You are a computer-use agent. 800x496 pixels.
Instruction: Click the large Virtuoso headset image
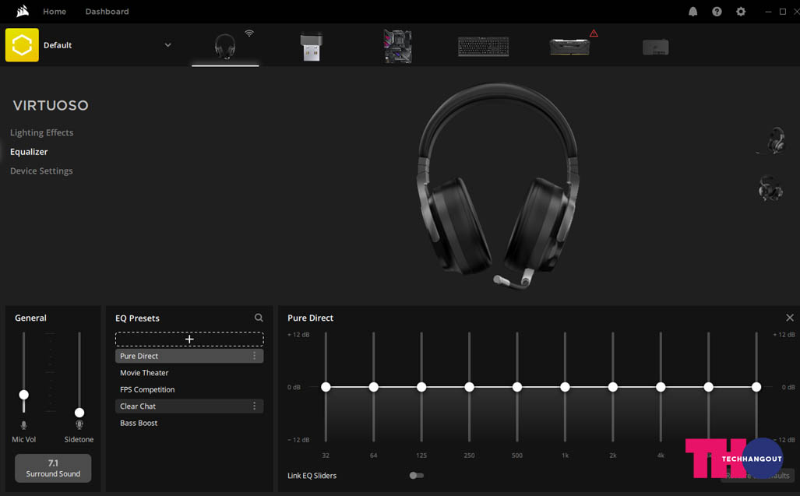pyautogui.click(x=499, y=186)
